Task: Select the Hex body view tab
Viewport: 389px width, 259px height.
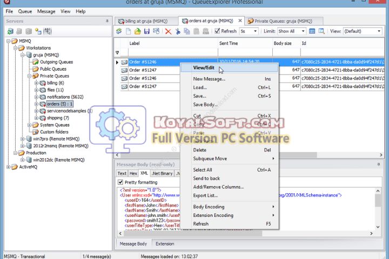Action: pyautogui.click(x=133, y=174)
